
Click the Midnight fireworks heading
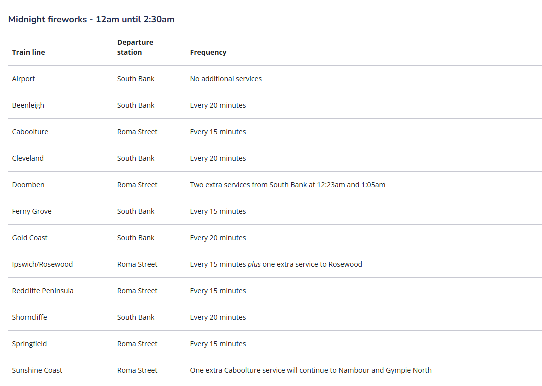point(91,20)
